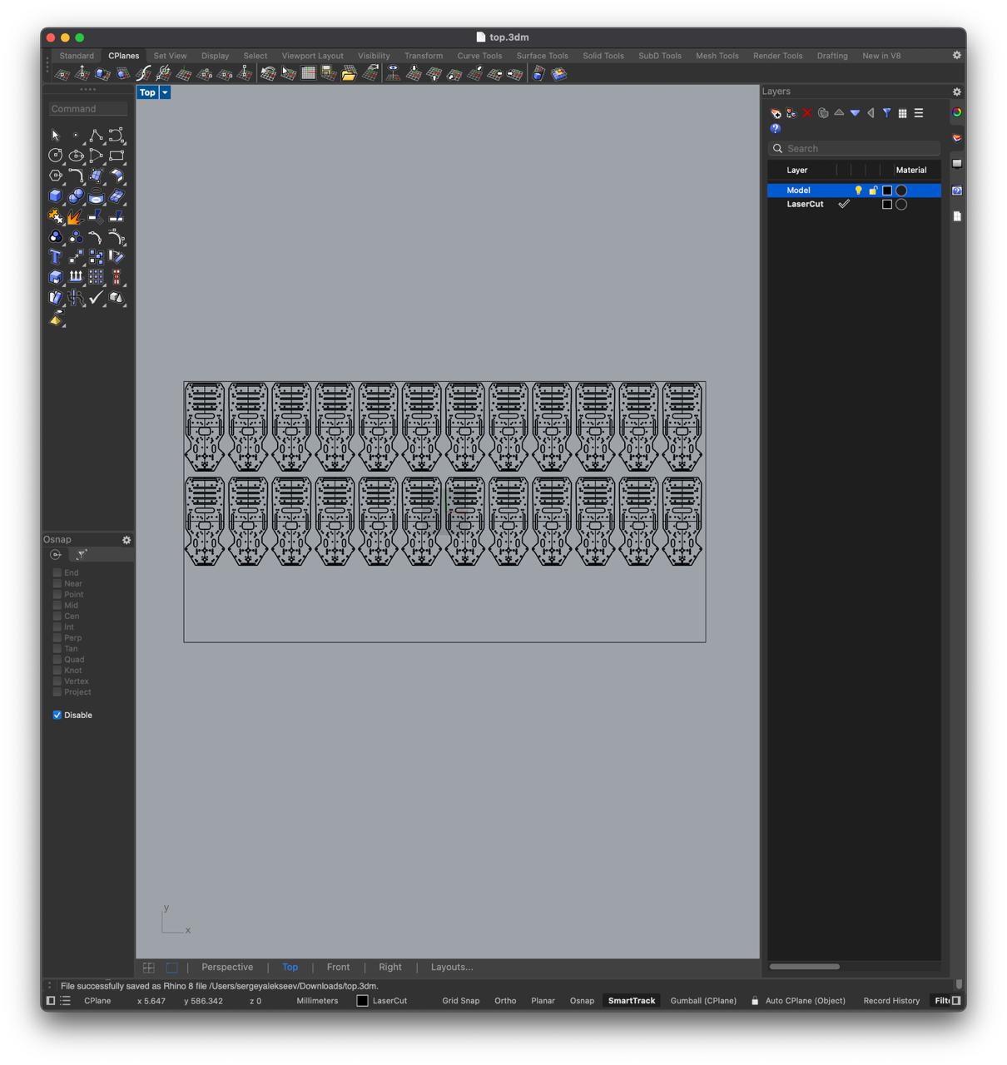
Task: Select the Rectangle drawing tool
Action: click(x=117, y=156)
